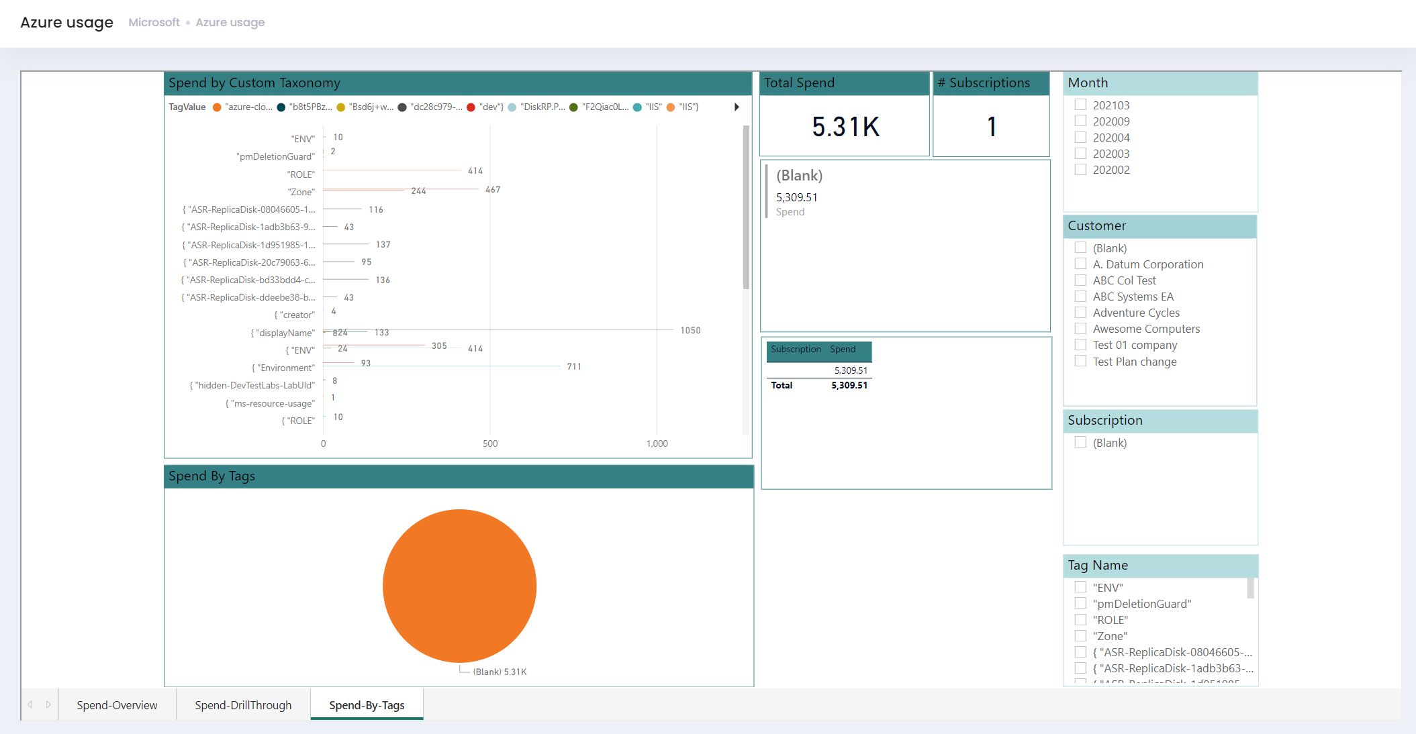The width and height of the screenshot is (1416, 734).
Task: Click light blue "DiskRP.P..." legend swatch
Action: click(x=512, y=107)
